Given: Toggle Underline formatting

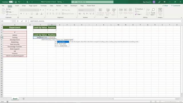Looking at the screenshot, I should (27, 14).
